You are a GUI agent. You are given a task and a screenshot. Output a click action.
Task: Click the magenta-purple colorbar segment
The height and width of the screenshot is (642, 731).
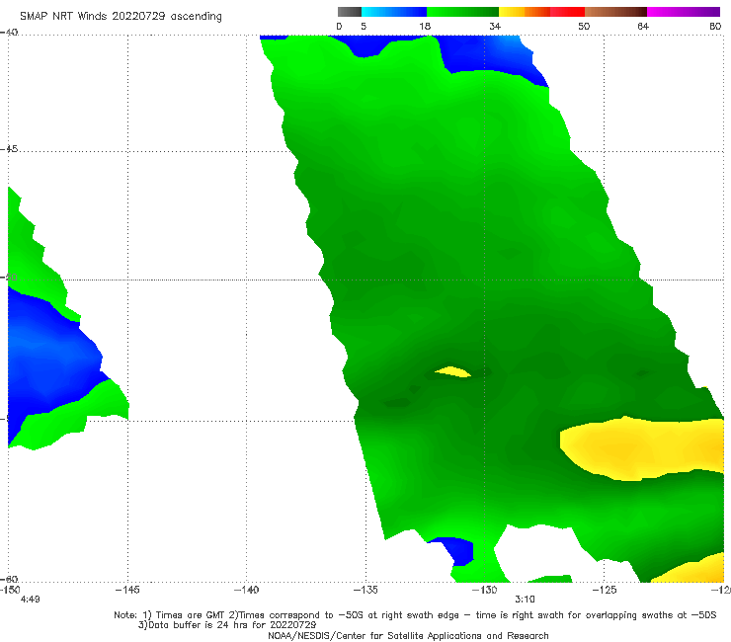point(684,12)
